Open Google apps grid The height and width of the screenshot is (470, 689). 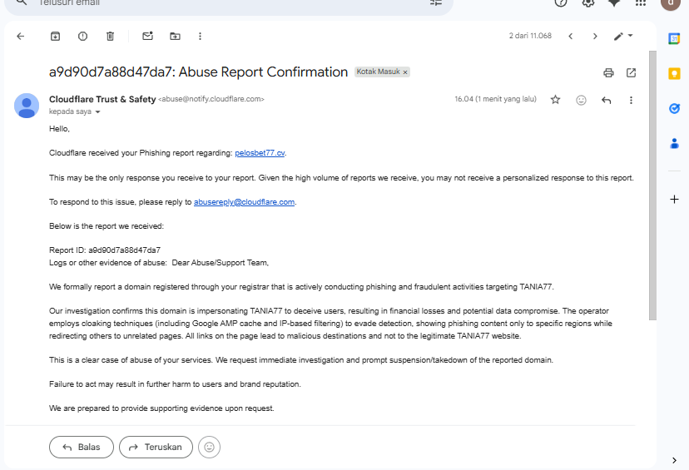click(641, 2)
